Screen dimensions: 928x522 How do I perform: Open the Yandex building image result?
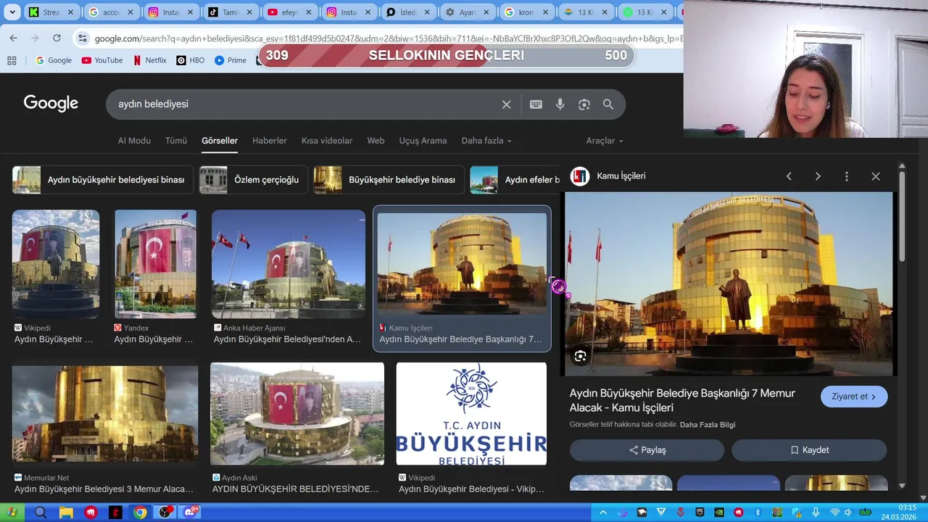coord(155,265)
